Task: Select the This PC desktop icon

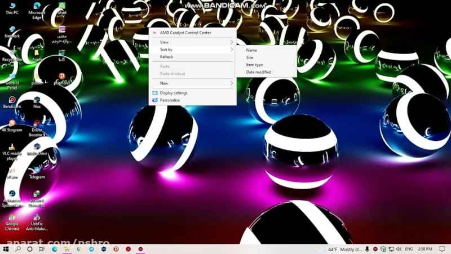Action: [12, 8]
